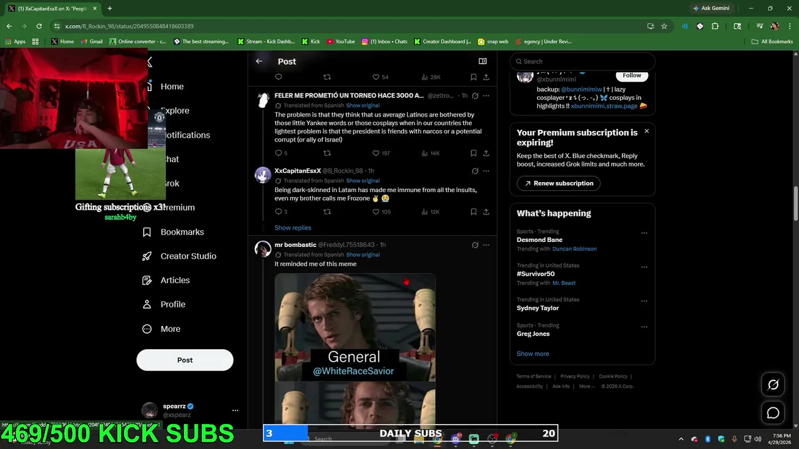Reload the page in Chrome

(39, 26)
